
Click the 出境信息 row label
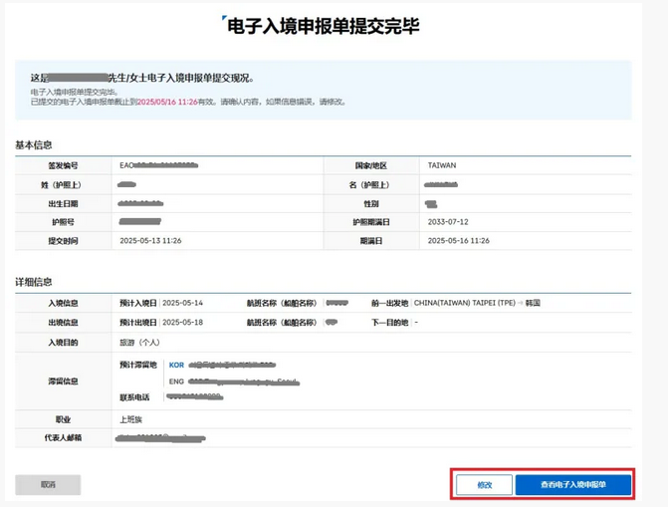(63, 323)
